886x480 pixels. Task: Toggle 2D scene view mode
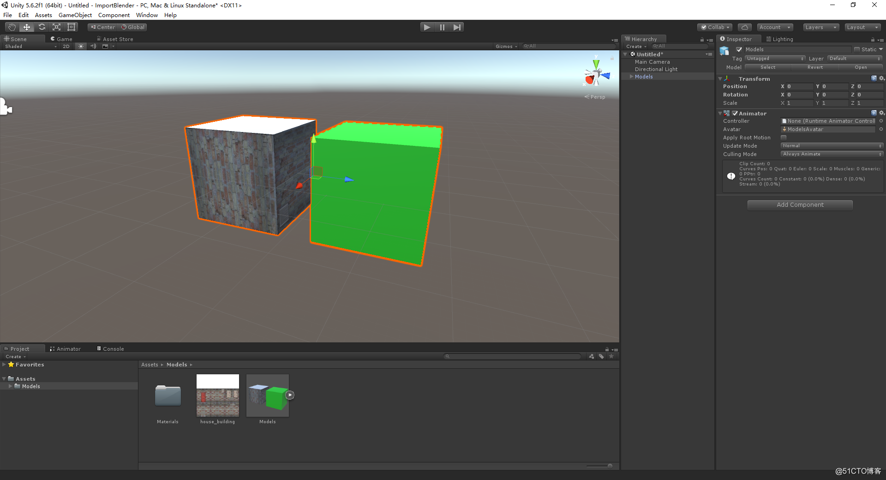click(x=66, y=46)
